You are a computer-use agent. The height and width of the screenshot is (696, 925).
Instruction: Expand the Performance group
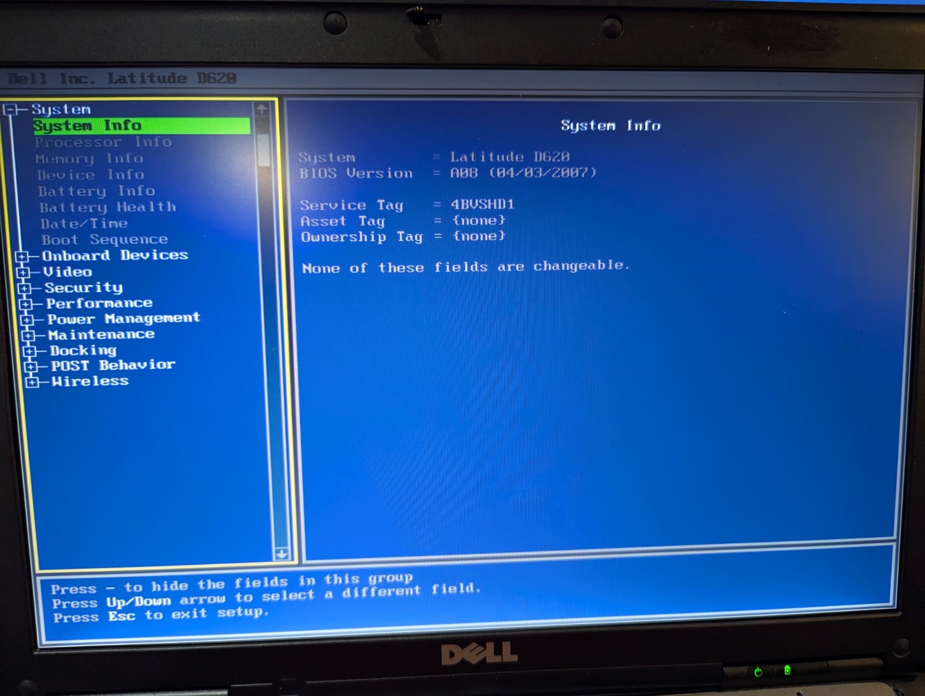point(25,303)
